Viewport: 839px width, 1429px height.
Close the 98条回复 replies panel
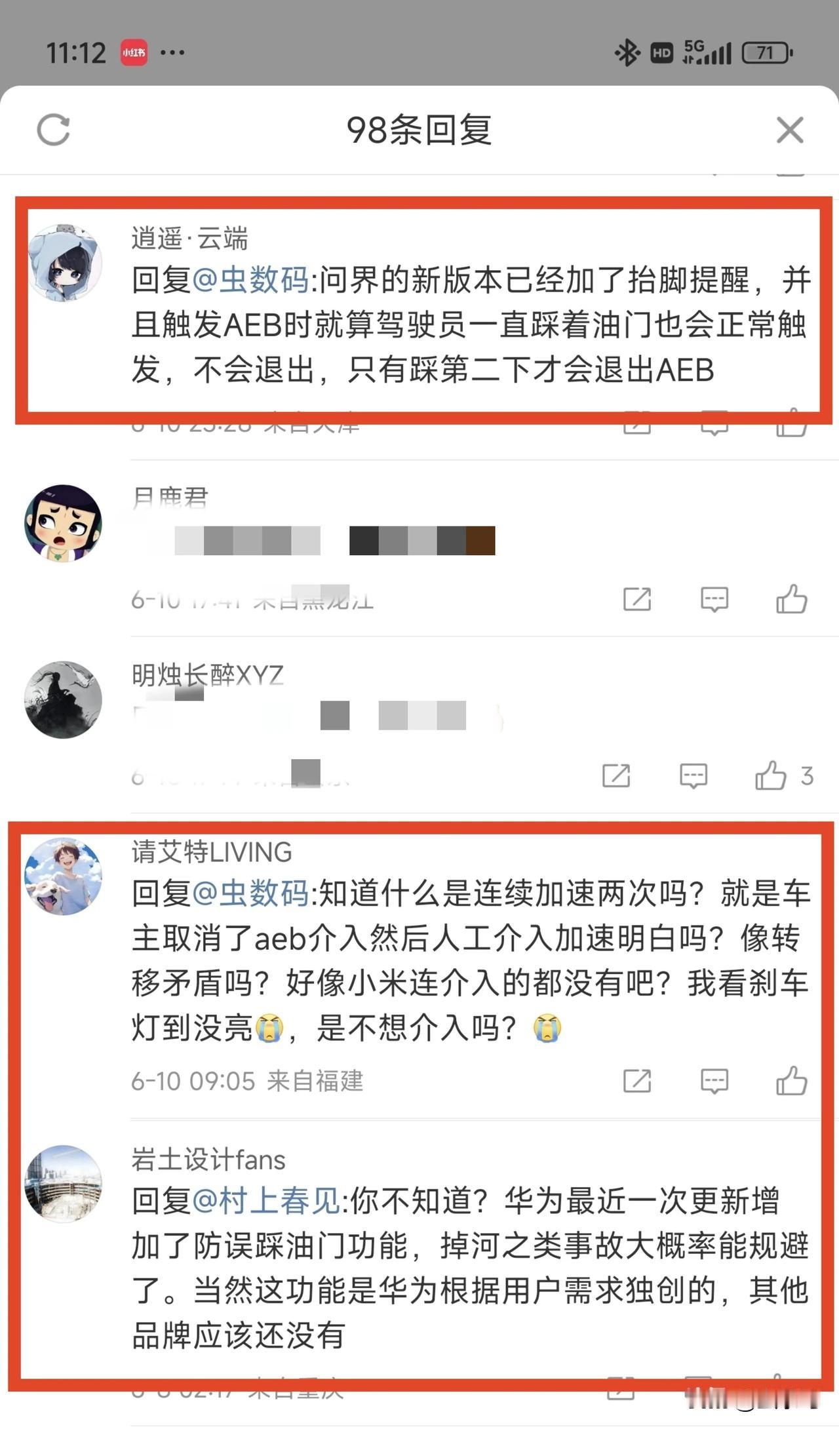pyautogui.click(x=790, y=129)
